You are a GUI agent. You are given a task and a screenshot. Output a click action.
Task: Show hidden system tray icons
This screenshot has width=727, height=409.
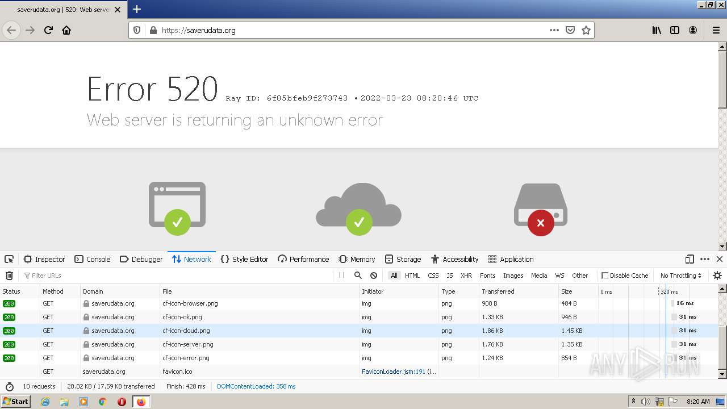coord(633,402)
